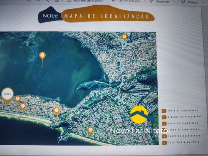Click map pin number 4 in the lagoon

tap(42, 55)
